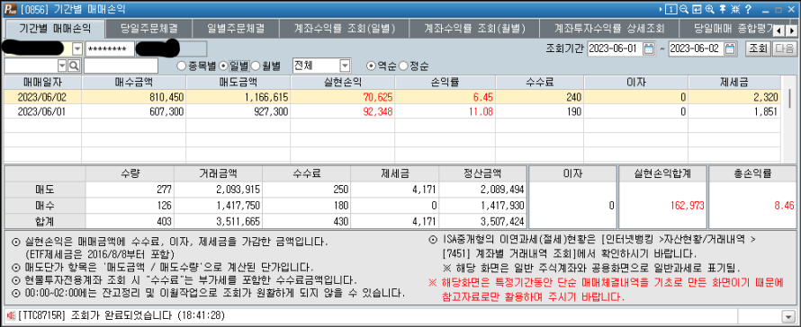This screenshot has width=801, height=327.
Task: Open 계좌수익률 조회(월별) tab
Action: (x=475, y=28)
